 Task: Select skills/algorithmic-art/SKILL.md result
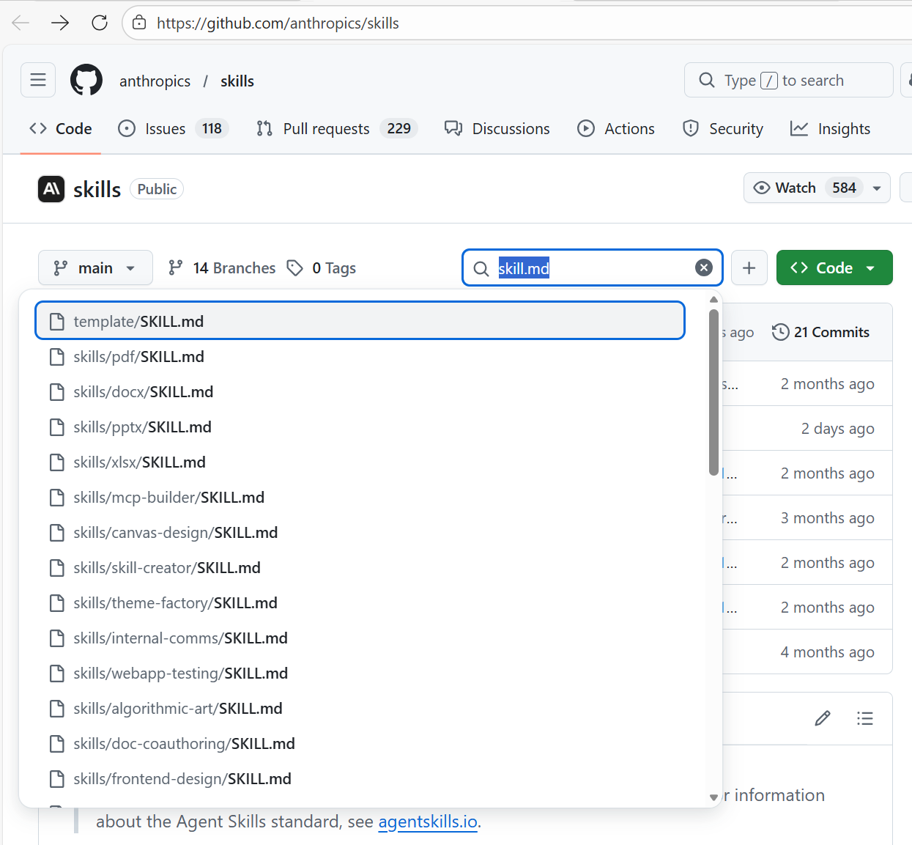[x=360, y=708]
